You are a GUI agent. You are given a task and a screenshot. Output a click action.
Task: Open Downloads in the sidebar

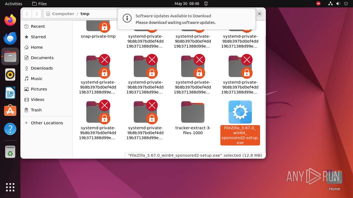tap(46, 68)
